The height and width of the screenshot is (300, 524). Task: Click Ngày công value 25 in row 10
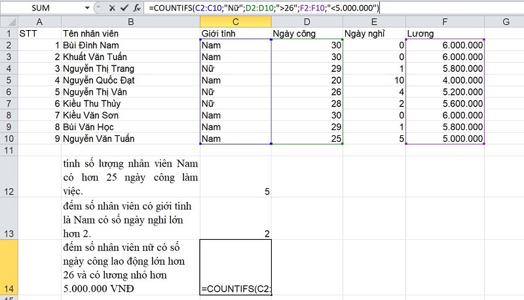click(x=307, y=139)
